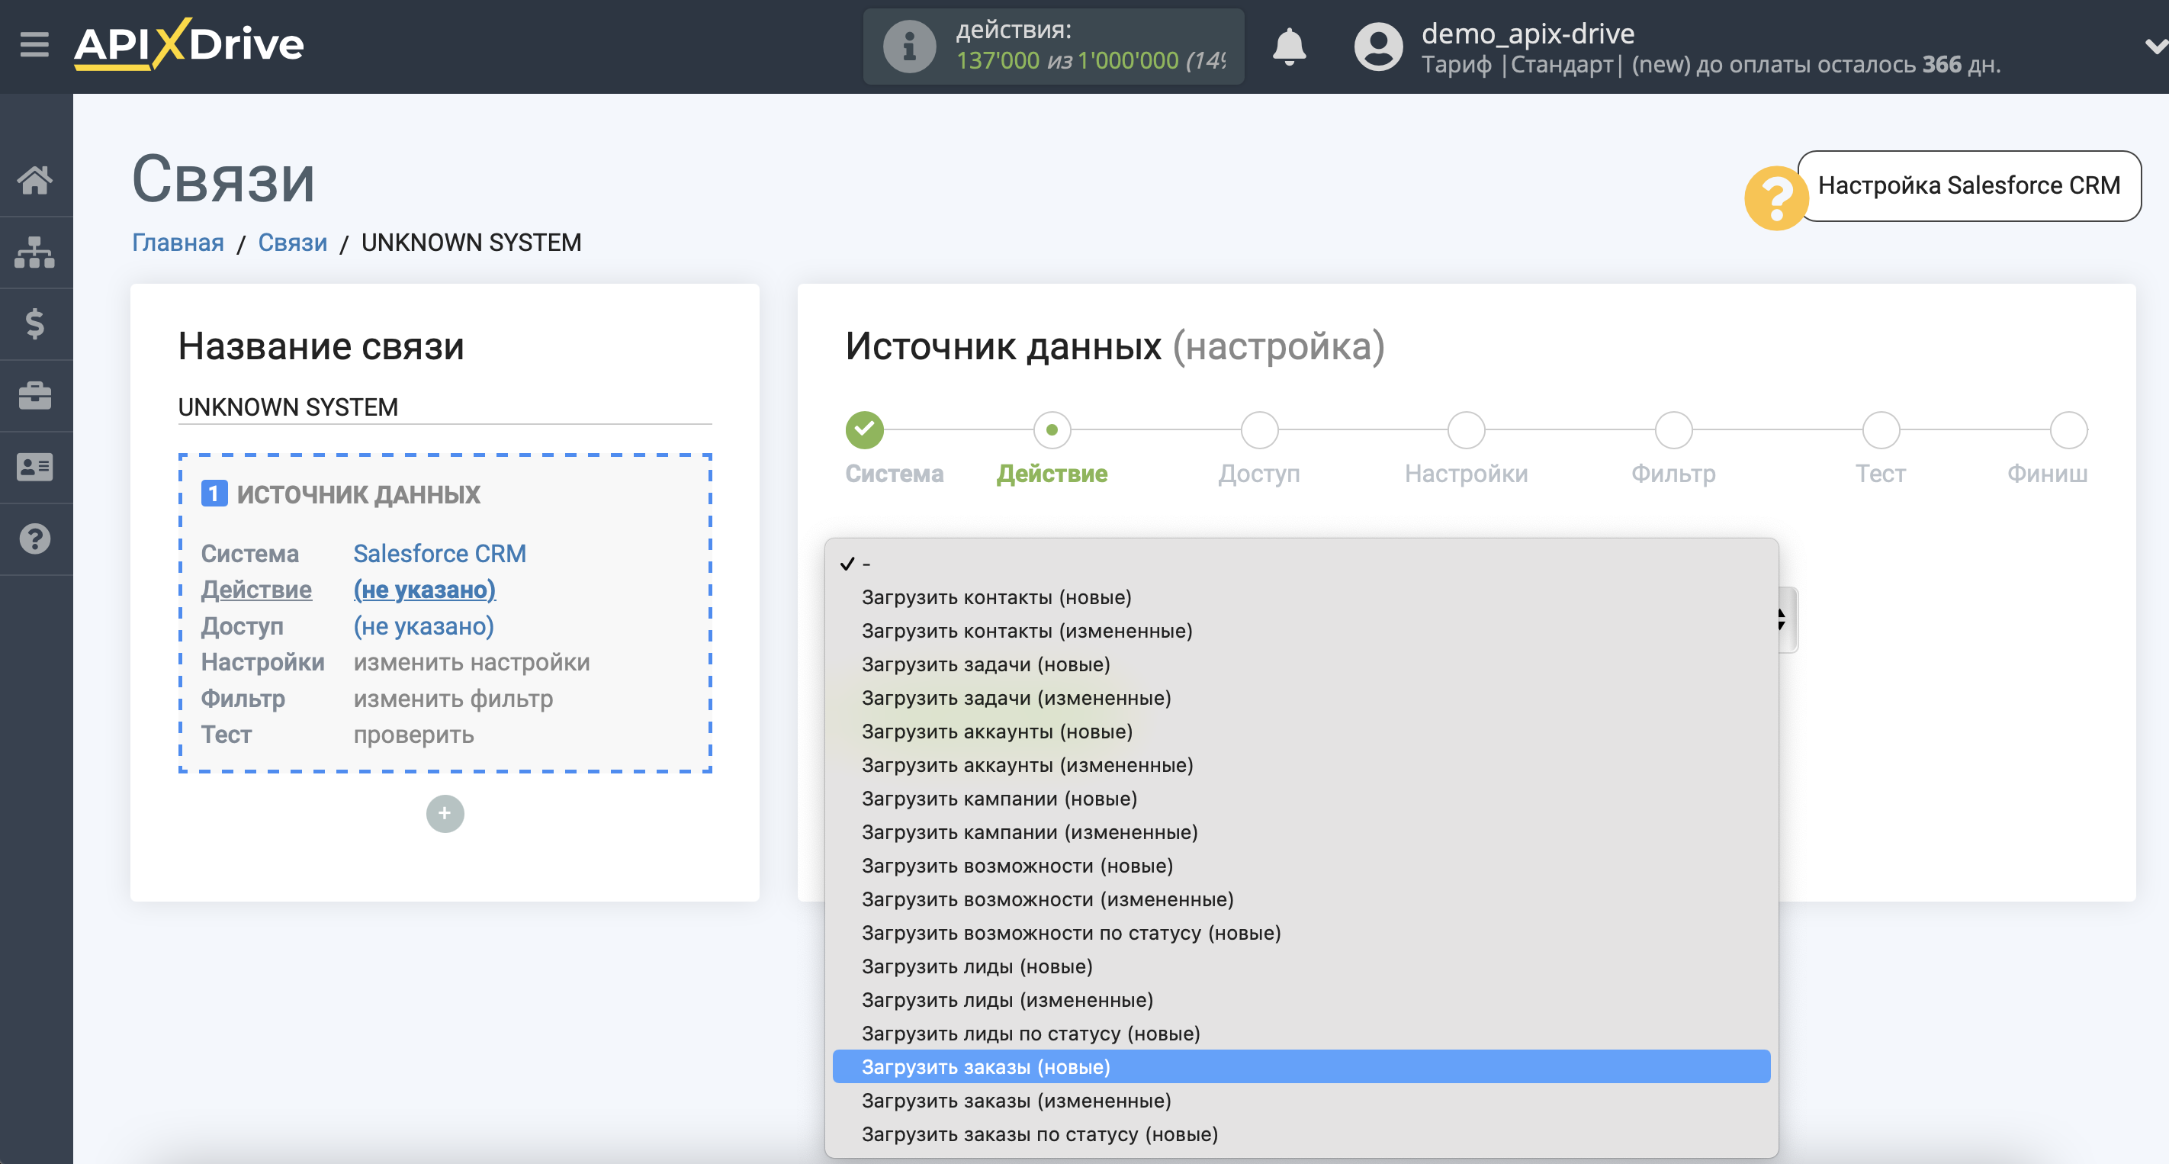This screenshot has height=1164, width=2169.
Task: Click the Действие (не указано) link
Action: point(424,590)
